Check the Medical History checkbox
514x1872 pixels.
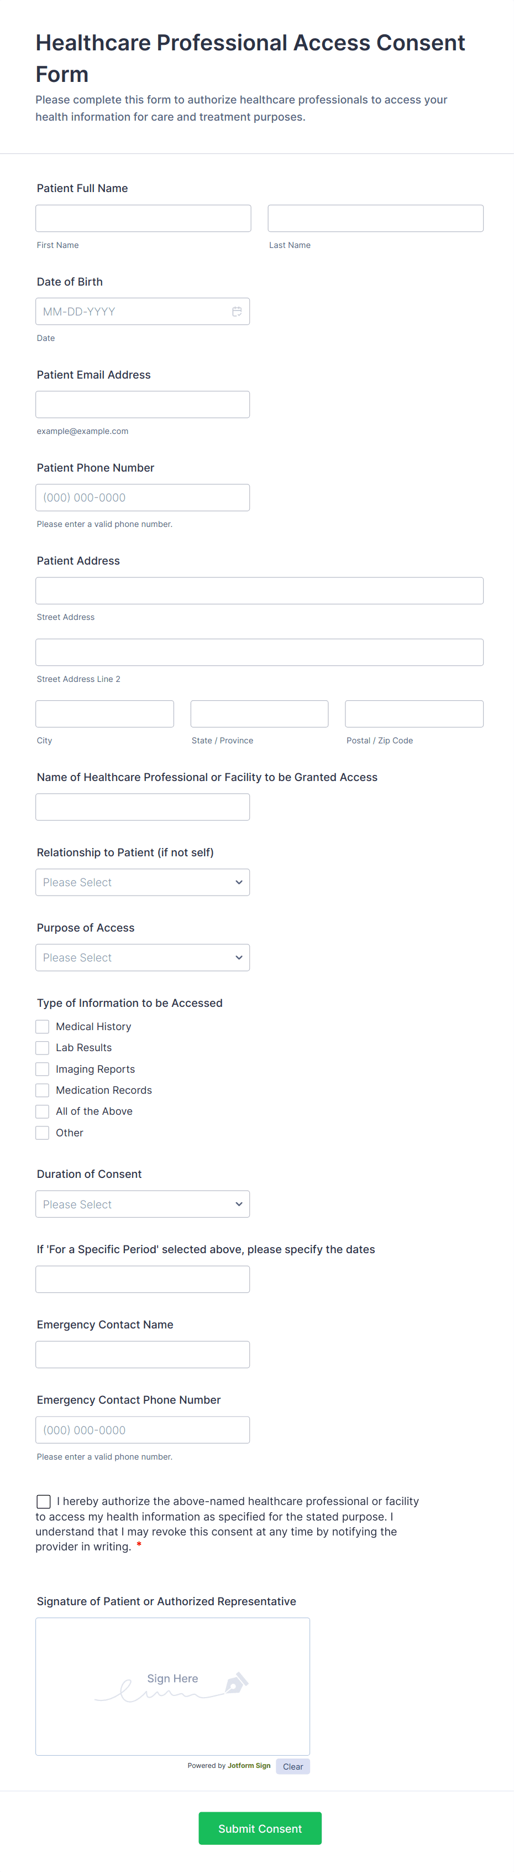43,1026
